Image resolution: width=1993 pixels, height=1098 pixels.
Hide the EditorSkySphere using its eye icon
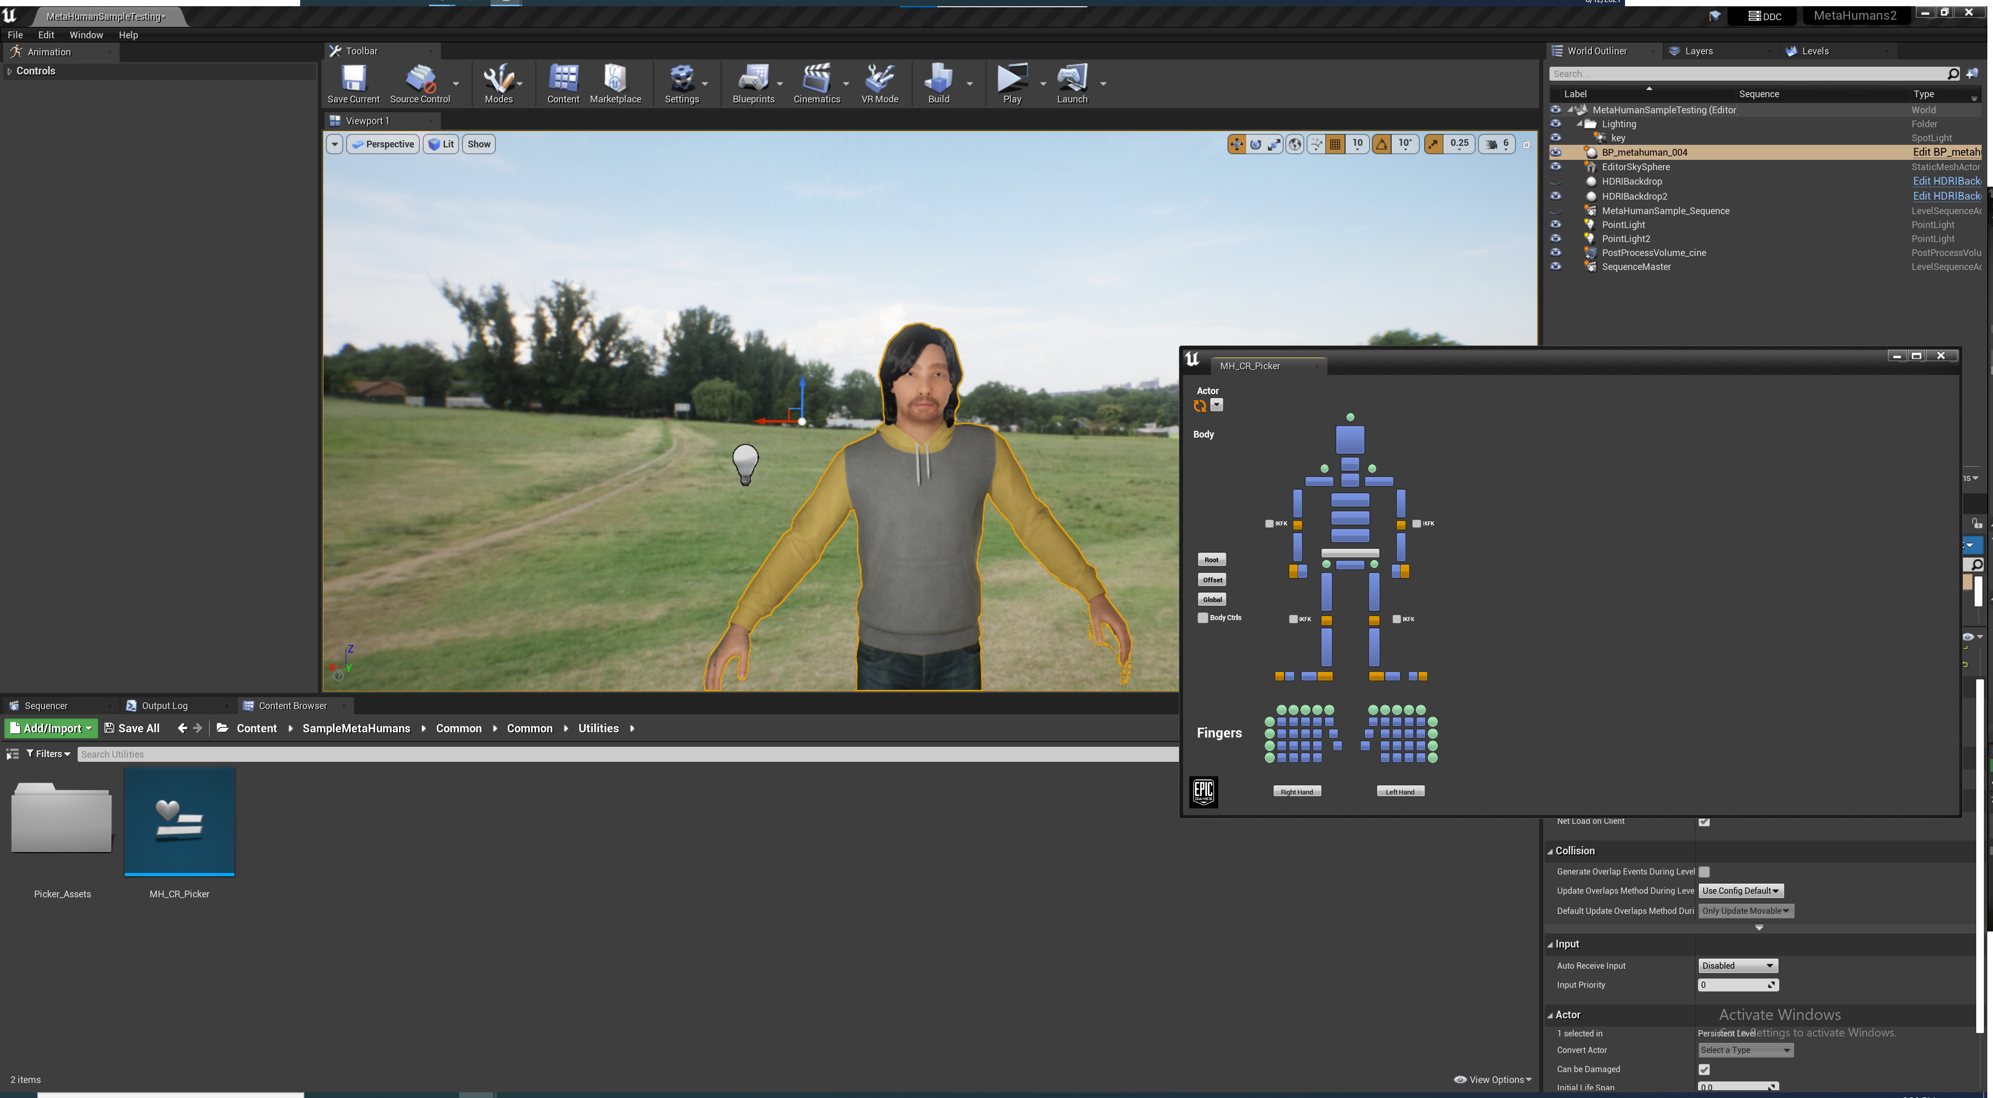(1555, 167)
